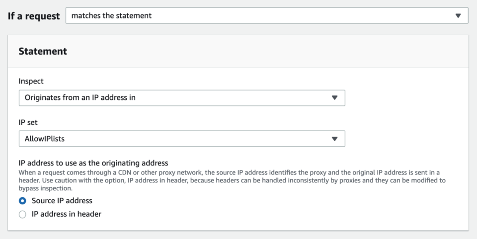Click the Inspect dropdown caret icon

(x=334, y=97)
